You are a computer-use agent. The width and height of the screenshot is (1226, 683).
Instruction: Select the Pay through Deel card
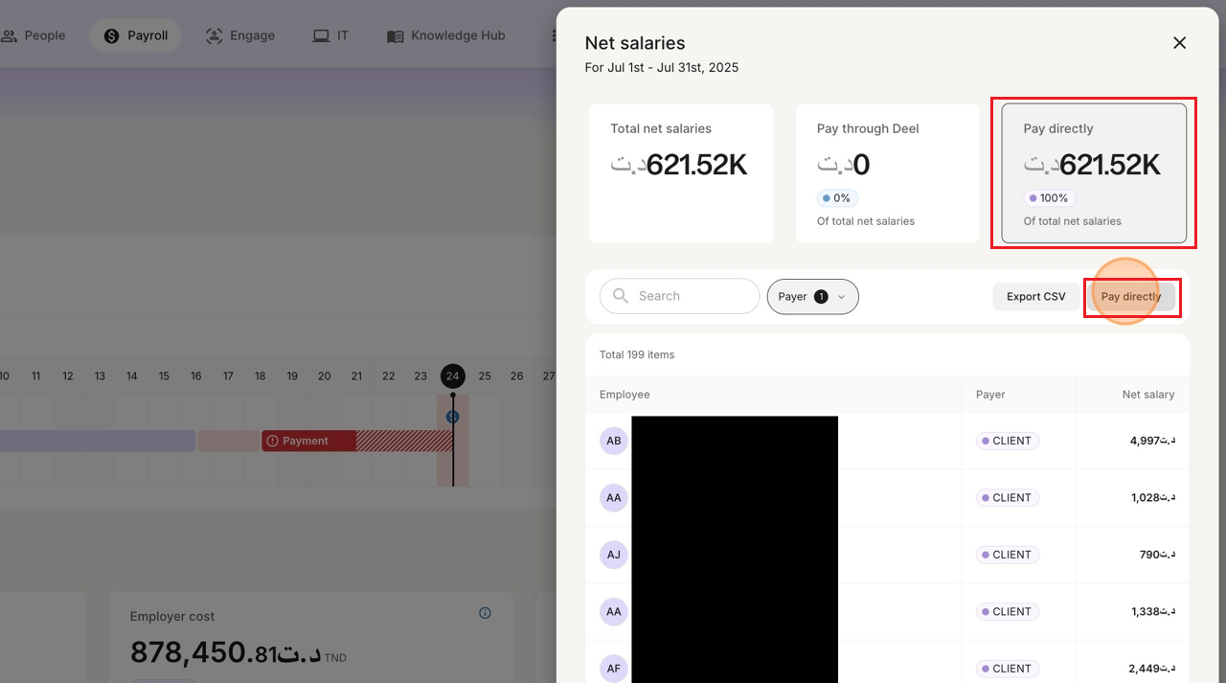click(887, 173)
